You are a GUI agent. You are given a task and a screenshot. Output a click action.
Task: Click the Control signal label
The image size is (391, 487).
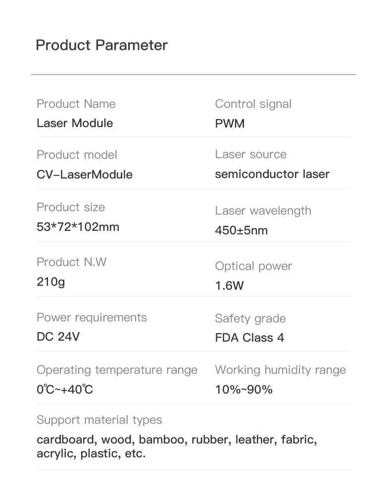point(253,104)
